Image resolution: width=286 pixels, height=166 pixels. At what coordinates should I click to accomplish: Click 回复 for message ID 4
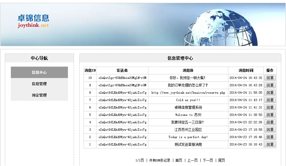click(x=270, y=122)
